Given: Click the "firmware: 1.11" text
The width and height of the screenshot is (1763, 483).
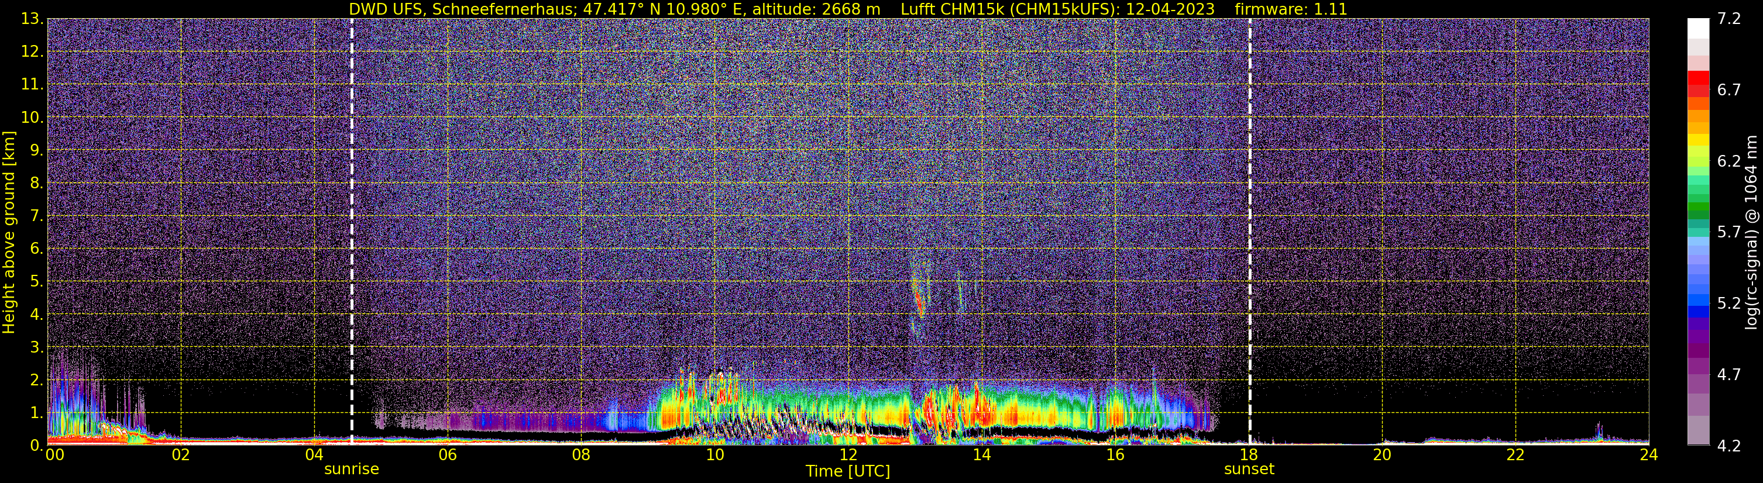Looking at the screenshot, I should 1291,9.
